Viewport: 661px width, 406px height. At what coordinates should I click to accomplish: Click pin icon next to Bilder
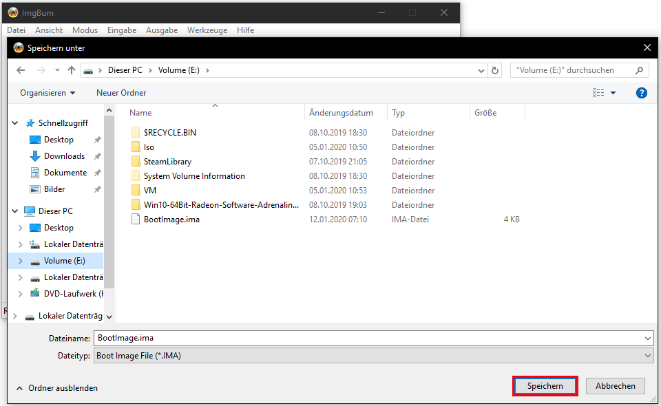pos(97,189)
